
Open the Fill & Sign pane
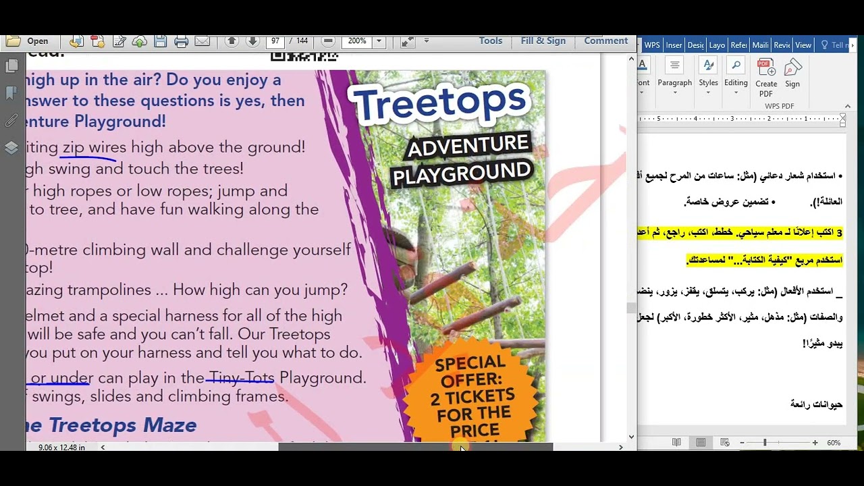click(543, 41)
